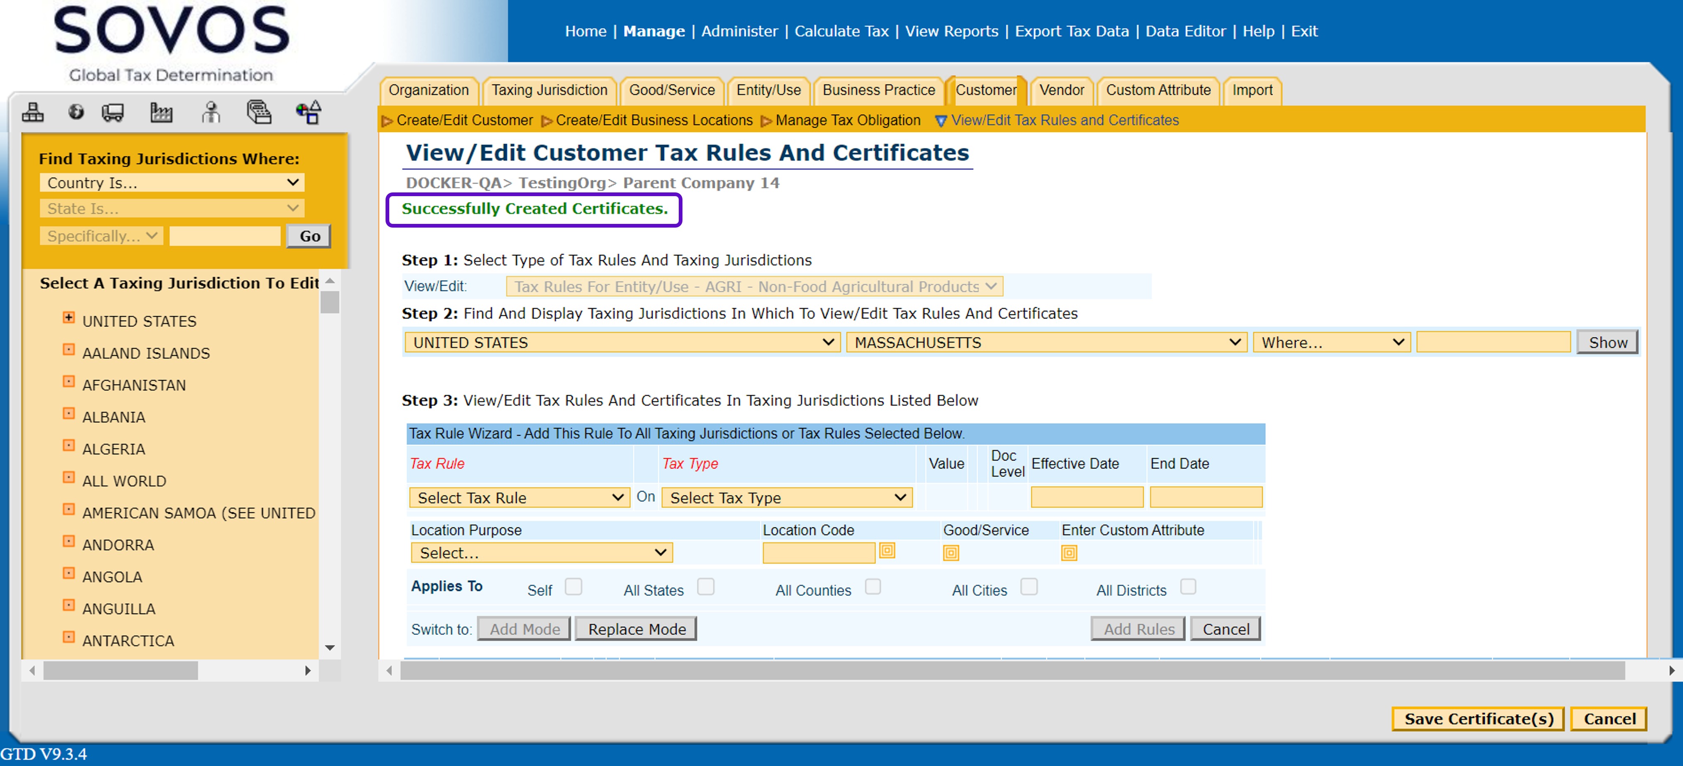Image resolution: width=1683 pixels, height=766 pixels.
Task: Enable the All States checkbox
Action: point(705,586)
